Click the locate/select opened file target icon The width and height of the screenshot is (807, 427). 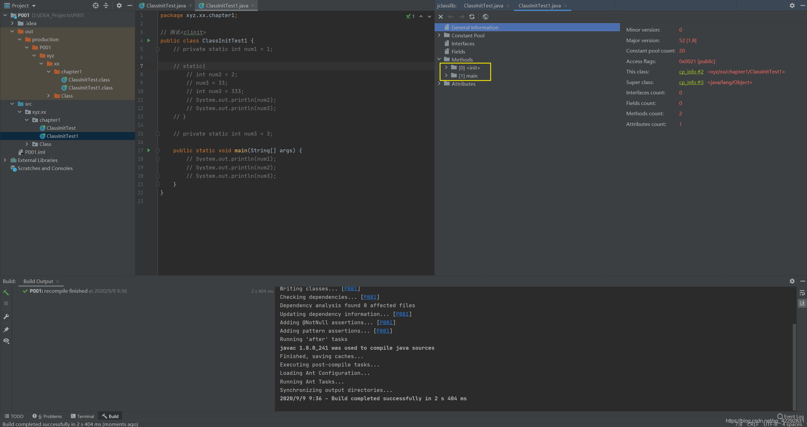tap(96, 5)
